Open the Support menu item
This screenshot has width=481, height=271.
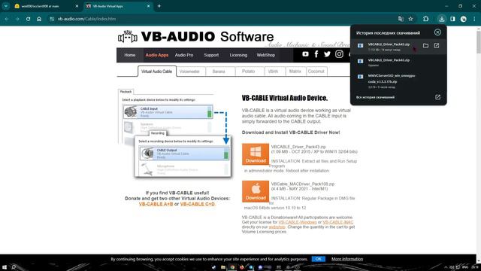211,55
